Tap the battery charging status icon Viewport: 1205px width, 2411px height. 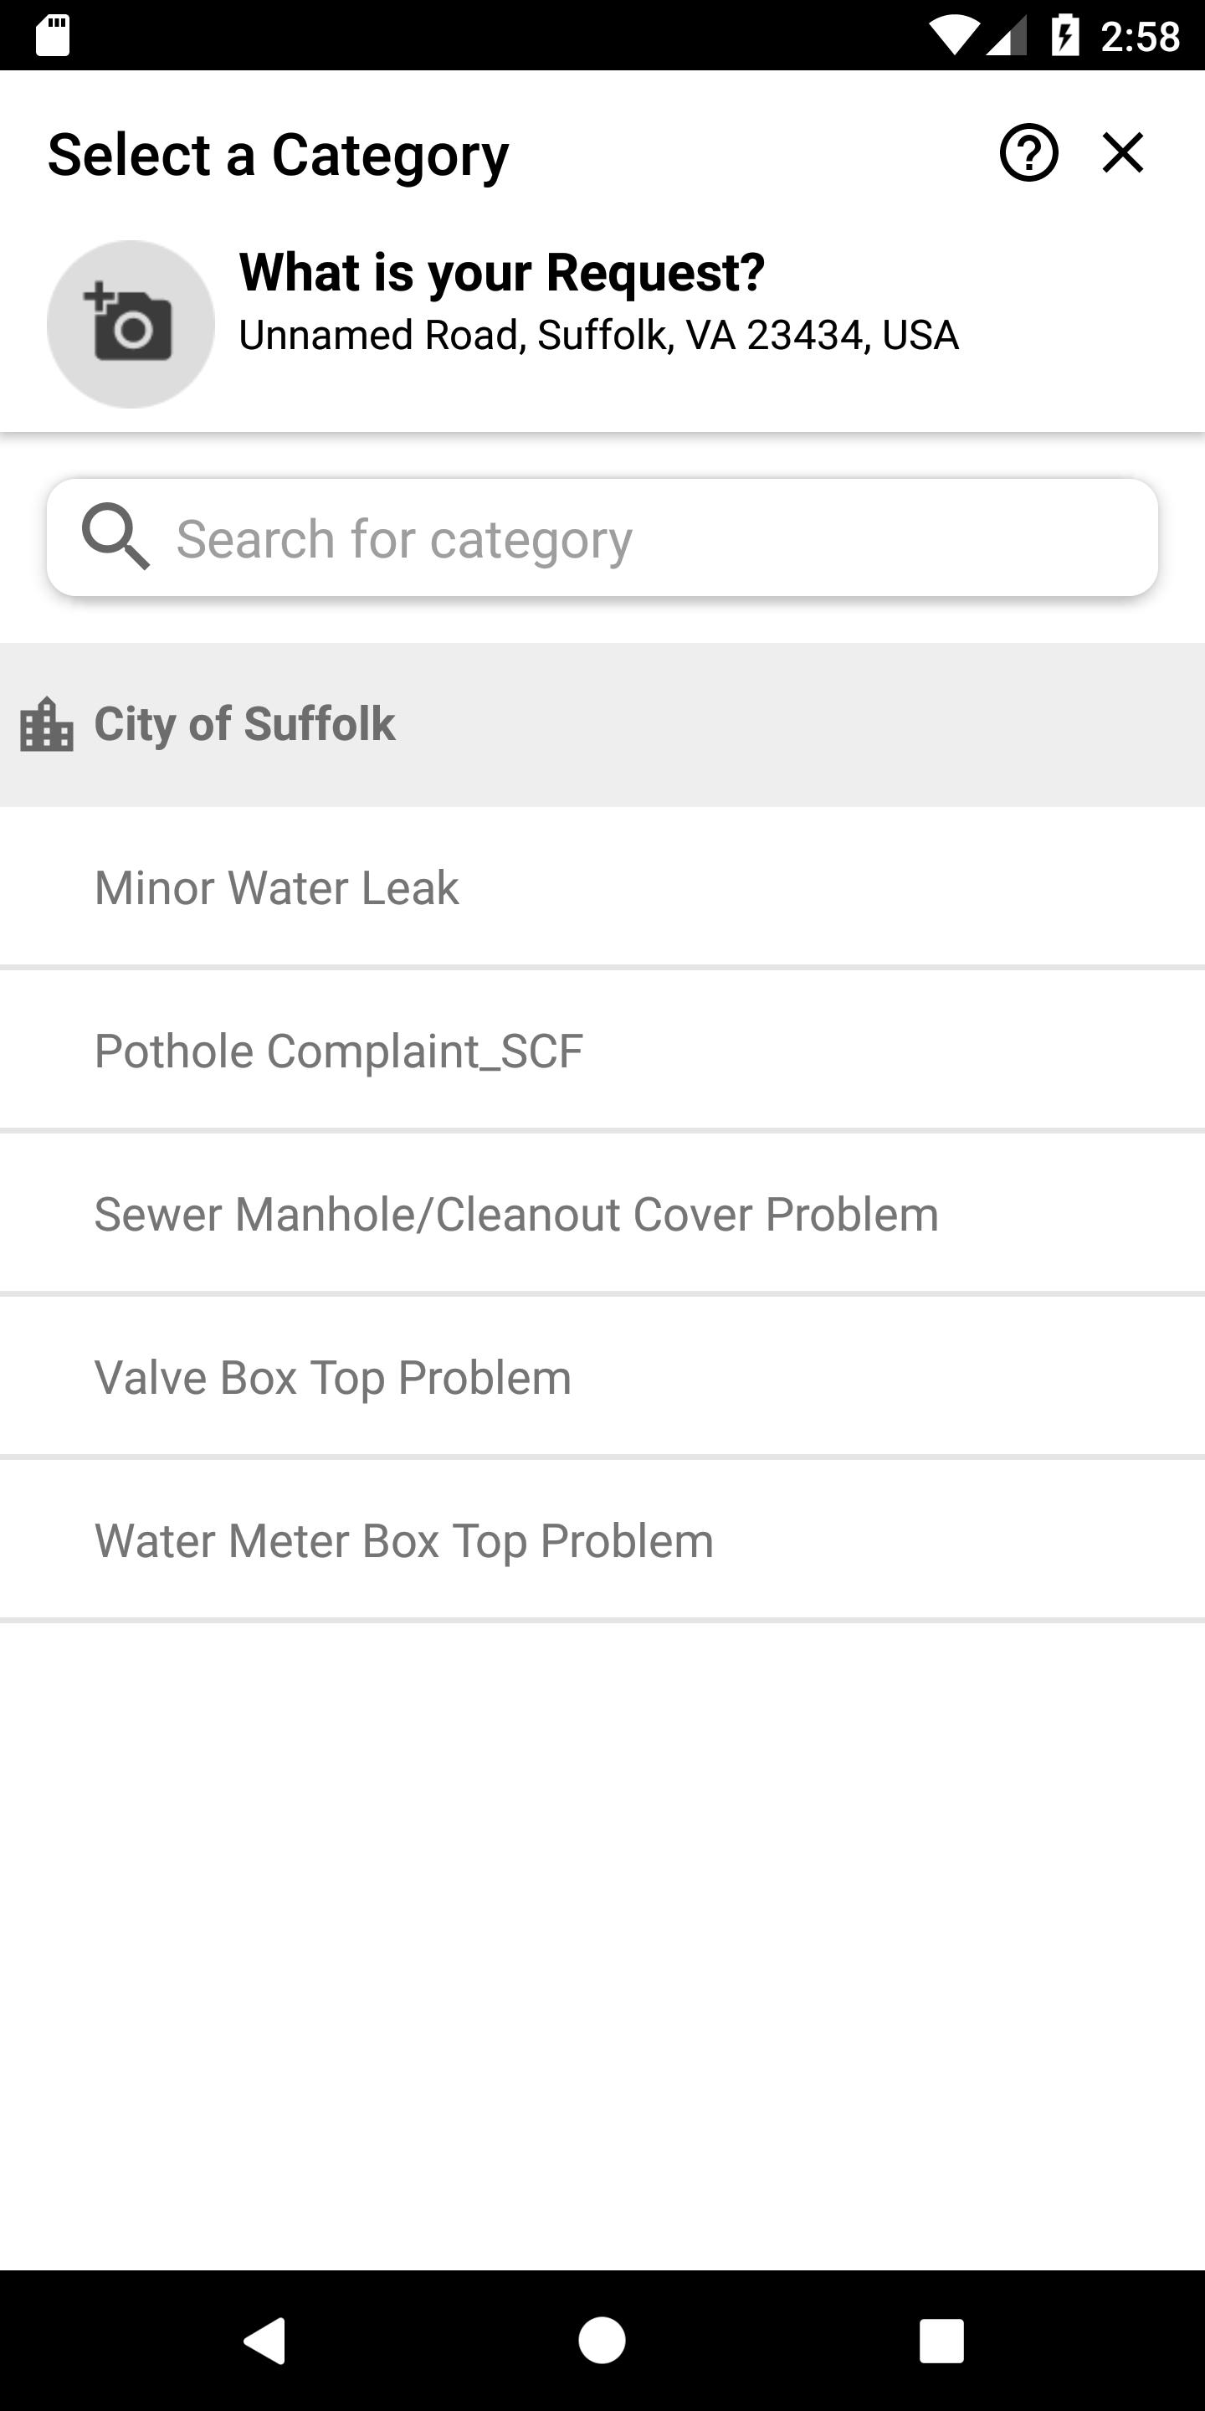pos(1065,35)
